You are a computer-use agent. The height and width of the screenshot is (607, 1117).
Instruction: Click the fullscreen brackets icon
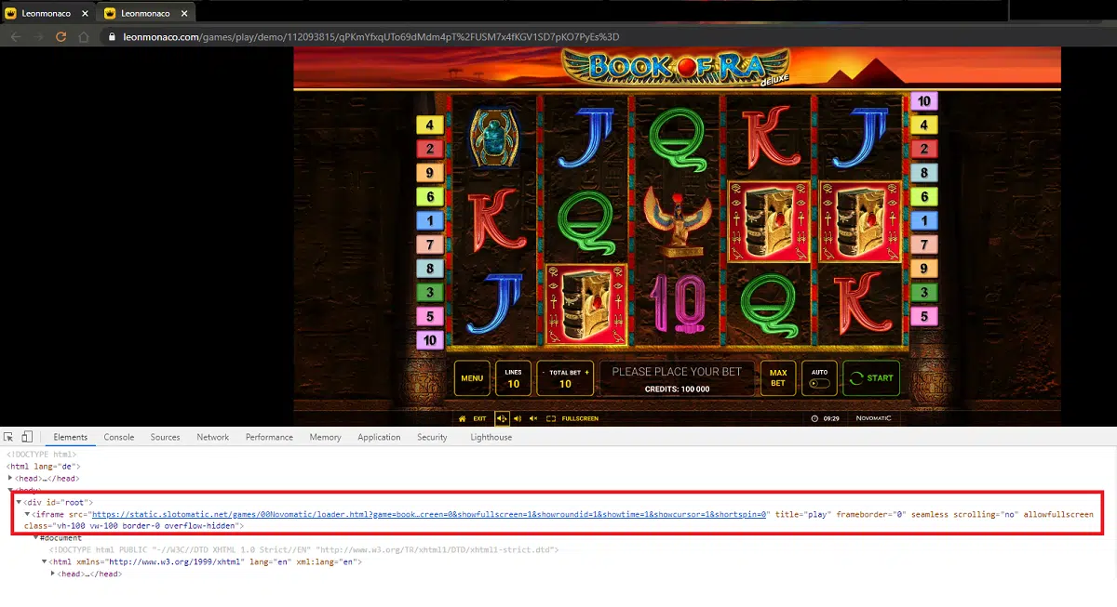tap(551, 418)
